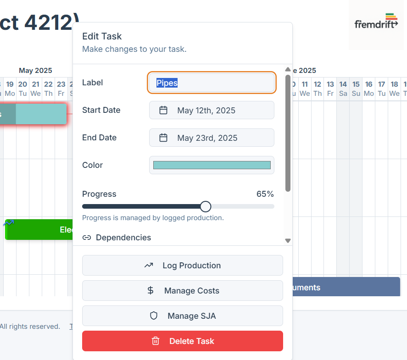Click the calendar icon in Start Date field
This screenshot has width=407, height=360.
[x=163, y=110]
